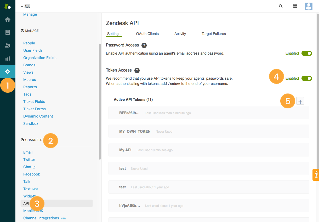Open the Chat channel external link
Screen dimensions: 319x222
click(x=29, y=167)
